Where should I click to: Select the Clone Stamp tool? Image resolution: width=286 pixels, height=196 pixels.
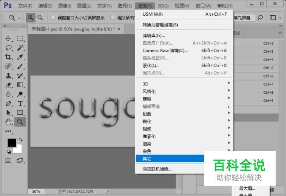click(x=8, y=76)
